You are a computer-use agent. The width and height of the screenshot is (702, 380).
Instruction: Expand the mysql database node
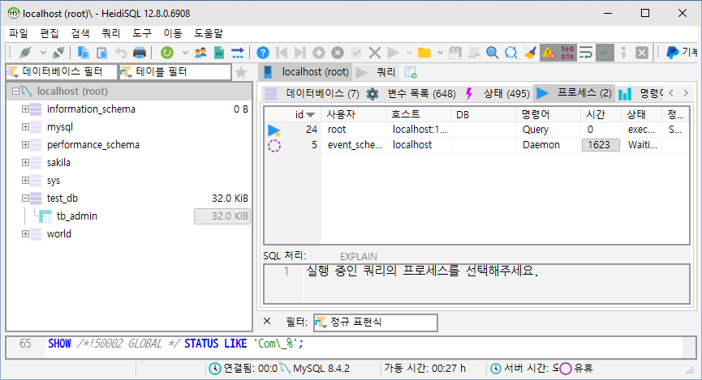pyautogui.click(x=25, y=127)
